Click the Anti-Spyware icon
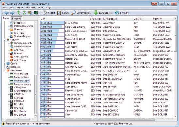Image resolution: width=179 pixels, height=127 pixels. [x=11, y=57]
